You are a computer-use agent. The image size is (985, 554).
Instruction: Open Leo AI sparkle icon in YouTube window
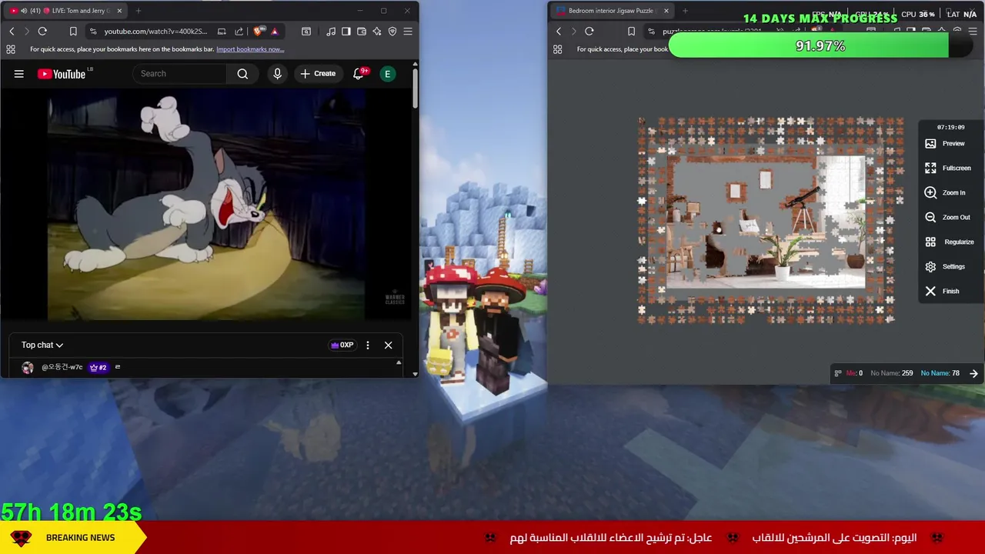377,32
